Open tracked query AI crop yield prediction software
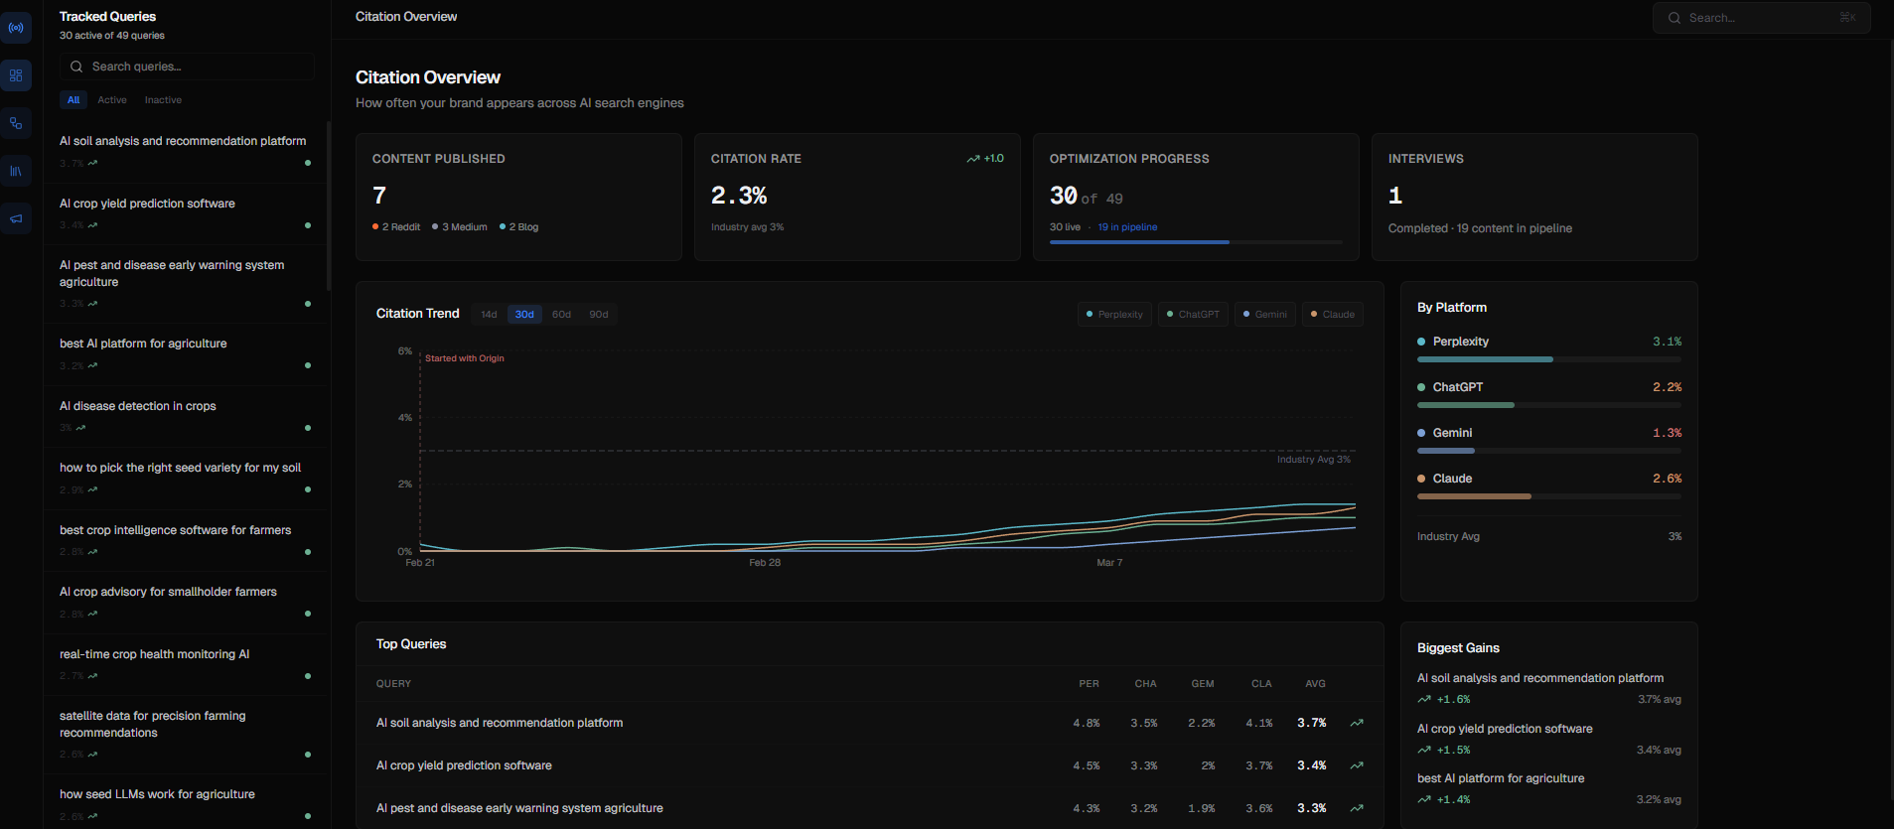The image size is (1894, 829). coord(186,213)
